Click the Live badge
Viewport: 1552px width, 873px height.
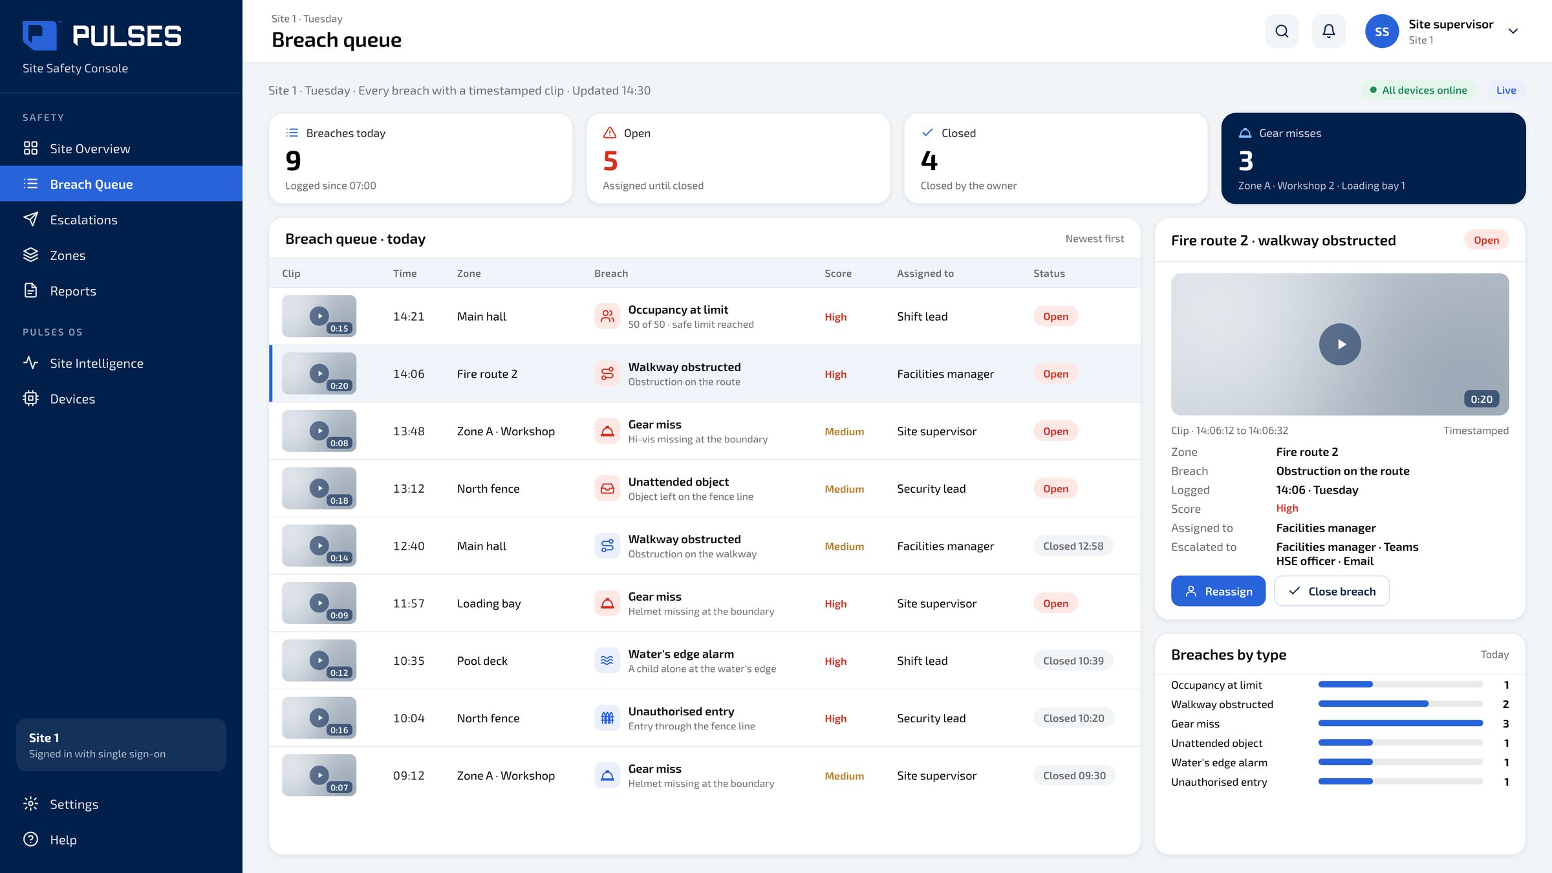click(x=1506, y=90)
